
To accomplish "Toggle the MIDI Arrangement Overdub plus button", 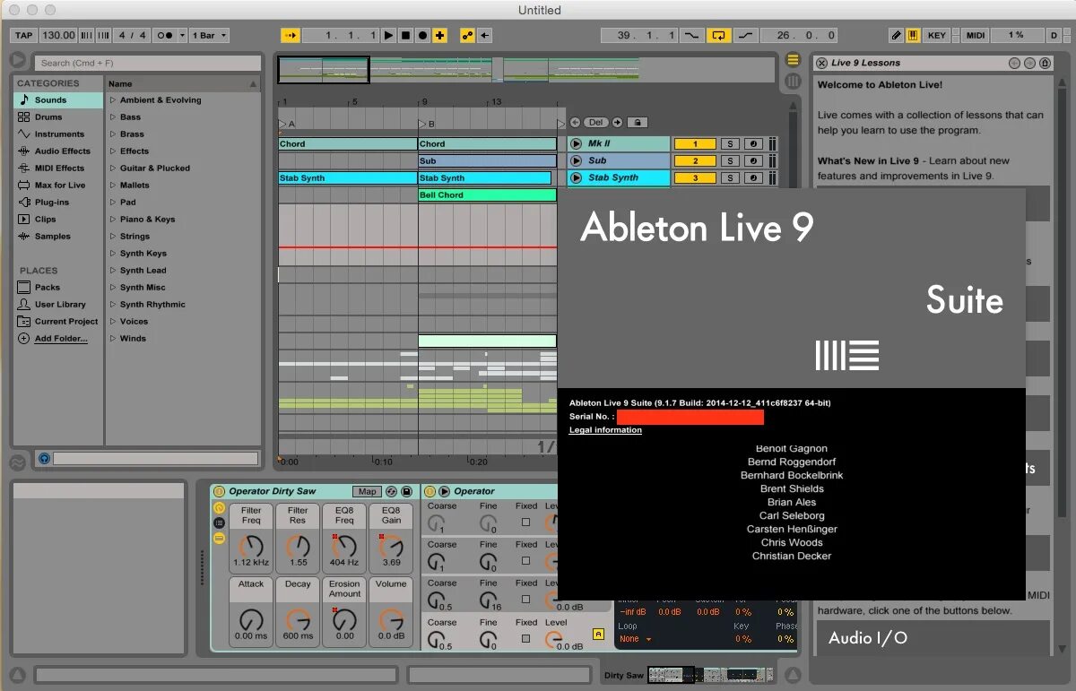I will (439, 35).
